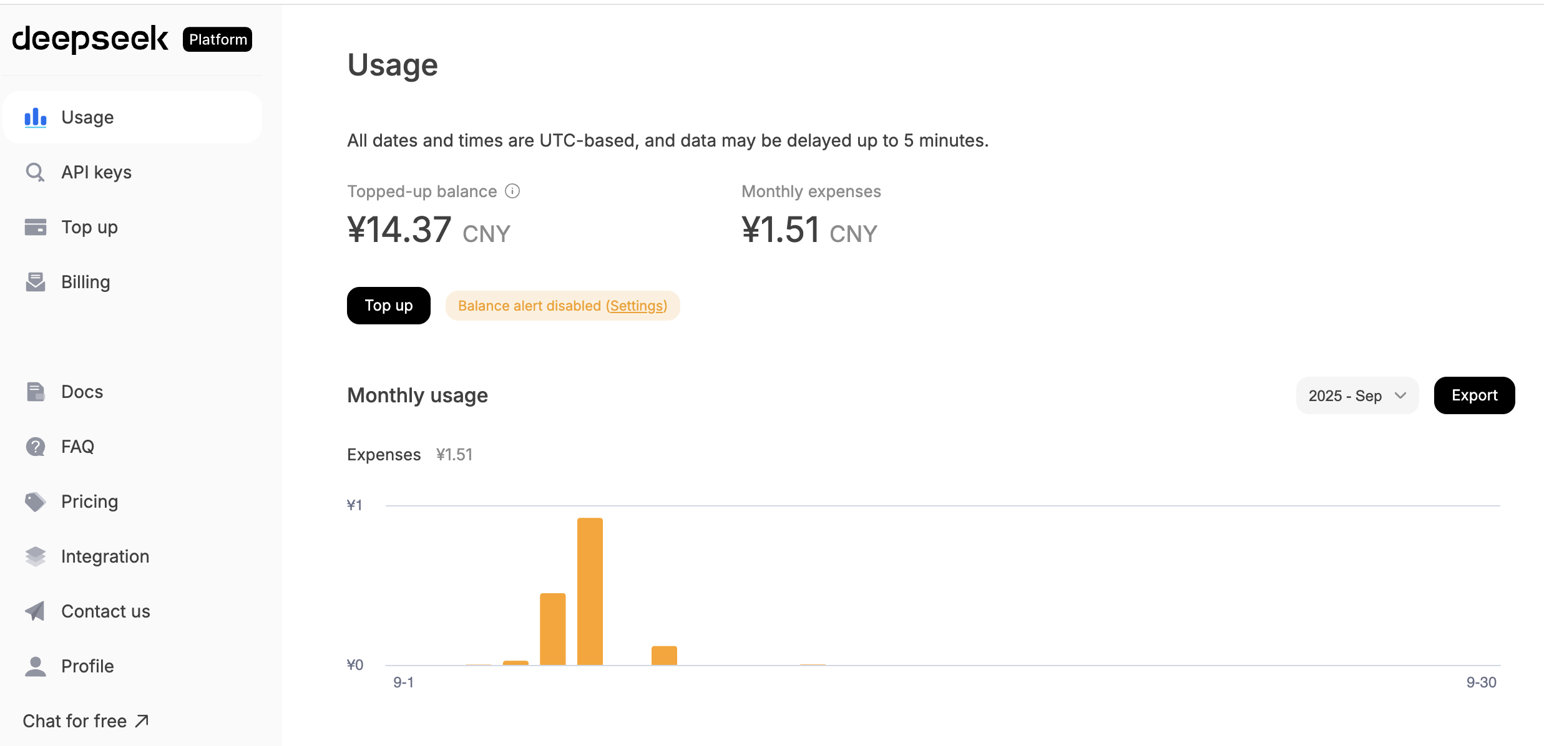Click the Profile person icon
The width and height of the screenshot is (1544, 746).
tap(36, 666)
